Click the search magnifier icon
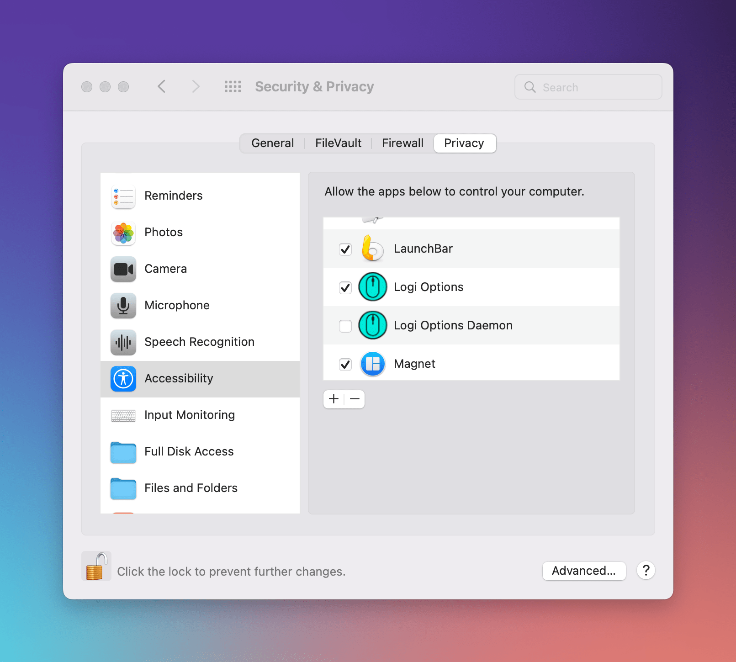This screenshot has height=662, width=736. 530,87
